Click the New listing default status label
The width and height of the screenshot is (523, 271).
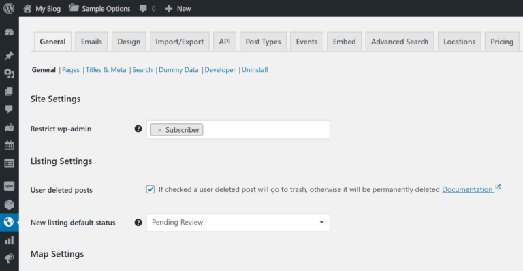coord(73,223)
